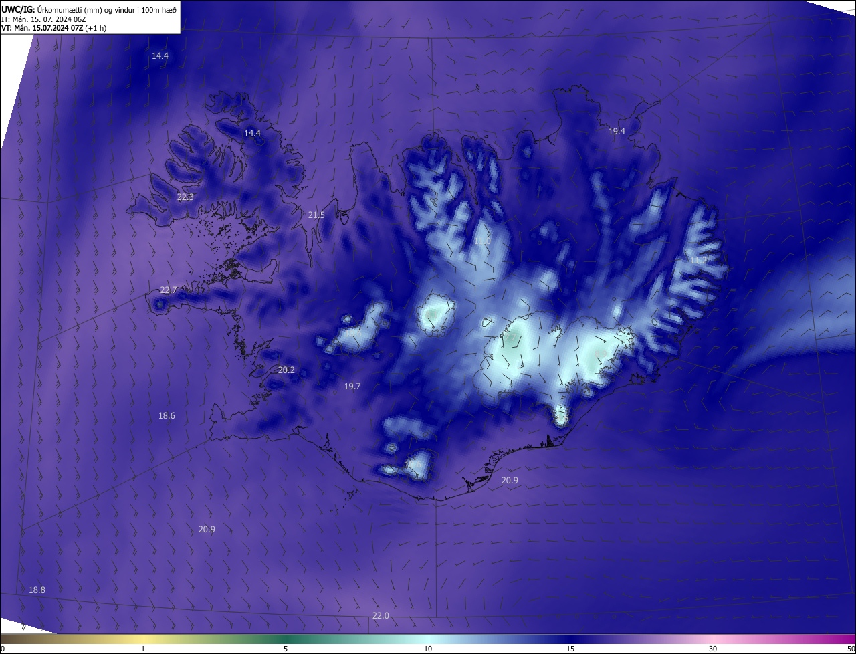This screenshot has height=654, width=856.
Task: Click the 8.9 value on the eastern glacier
Action: coord(601,354)
